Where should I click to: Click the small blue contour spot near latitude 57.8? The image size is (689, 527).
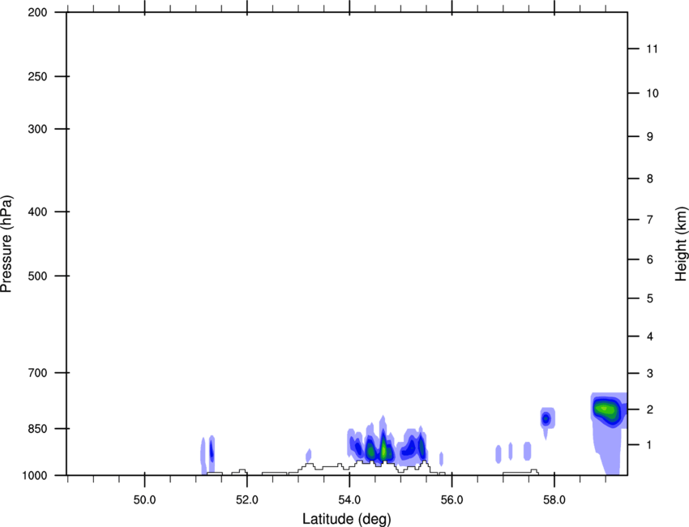546,418
